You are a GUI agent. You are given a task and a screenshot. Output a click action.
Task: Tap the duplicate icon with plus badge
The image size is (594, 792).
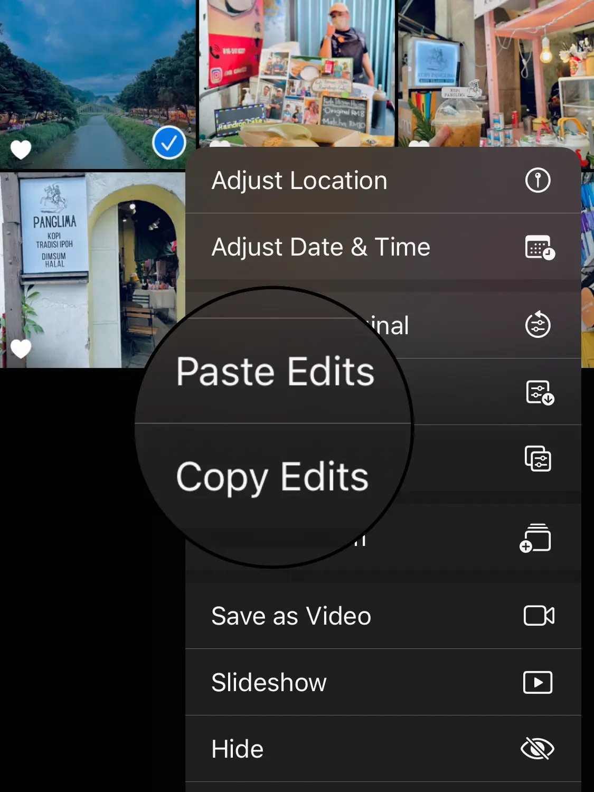coord(535,538)
